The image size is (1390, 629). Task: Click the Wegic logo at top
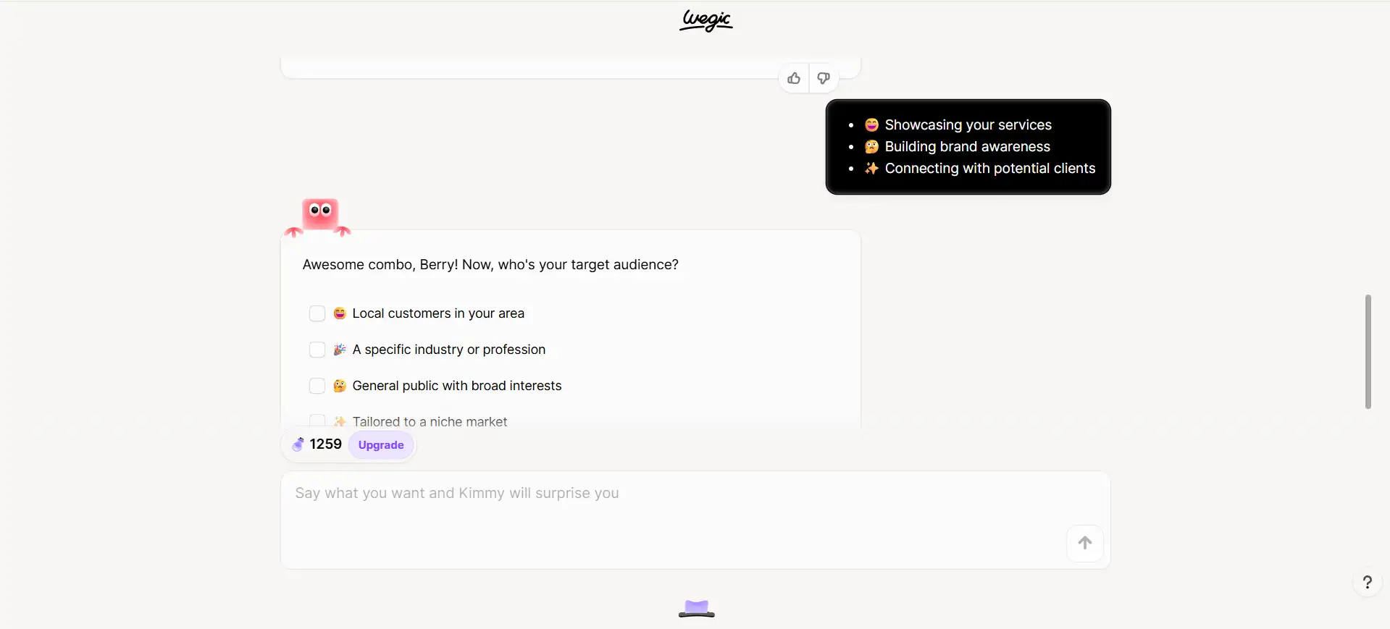[x=706, y=20]
